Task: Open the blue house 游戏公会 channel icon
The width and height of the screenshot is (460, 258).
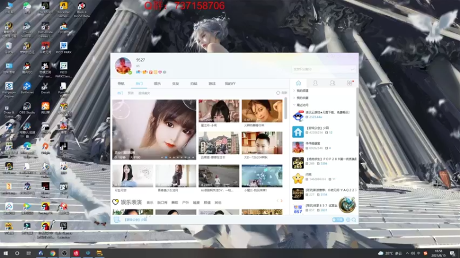Action: (298, 132)
